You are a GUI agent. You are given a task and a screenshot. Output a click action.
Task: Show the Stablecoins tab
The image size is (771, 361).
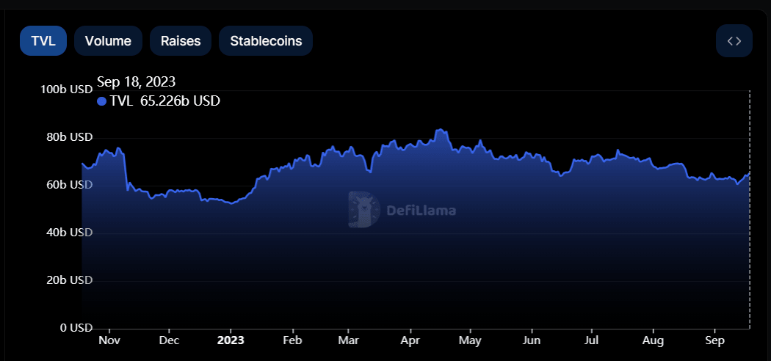pos(266,41)
